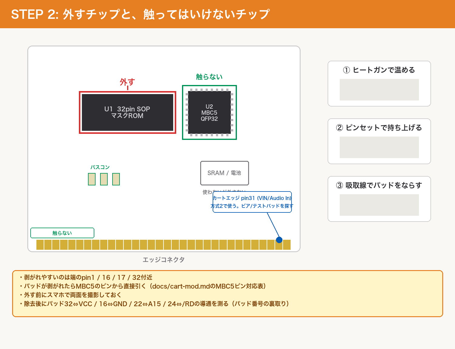This screenshot has width=455, height=349.
Task: Click the blue pin31 marker dot
Action: pyautogui.click(x=279, y=240)
